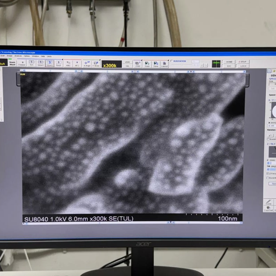This screenshot has height=276, width=276.
Task: Click the second Save icon beside Layout
Action: pyautogui.click(x=156, y=65)
